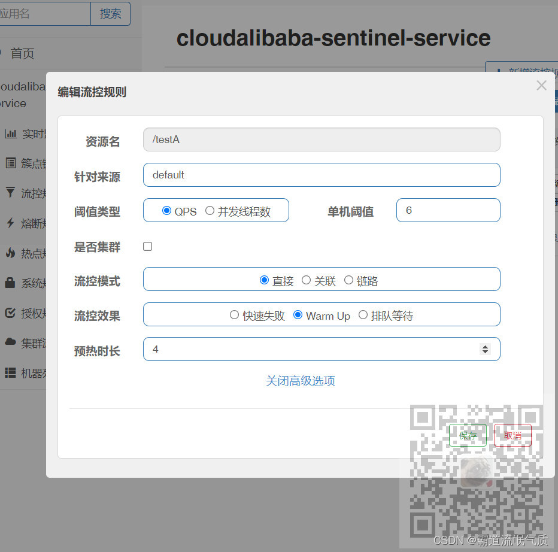Screen dimensions: 558x552
Task: Toggle the 是否集群 checkbox
Action: point(147,246)
